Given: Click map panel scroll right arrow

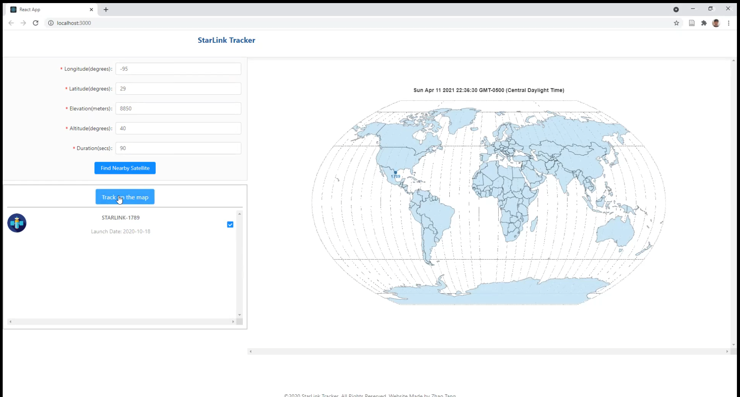Looking at the screenshot, I should tap(727, 351).
